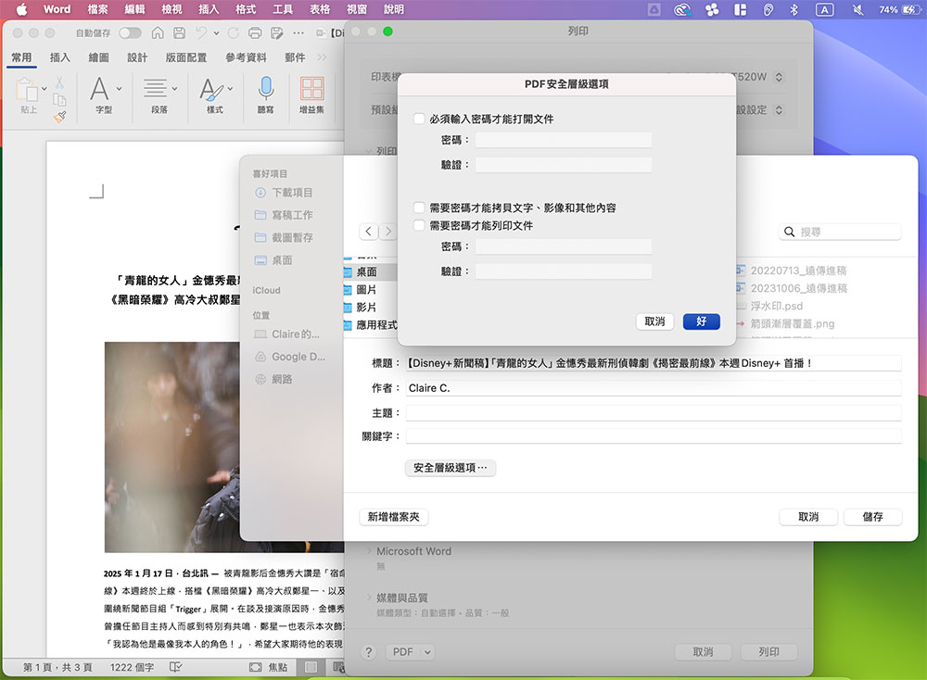The width and height of the screenshot is (927, 680).
Task: Click 新增檔案夾 button
Action: click(394, 516)
